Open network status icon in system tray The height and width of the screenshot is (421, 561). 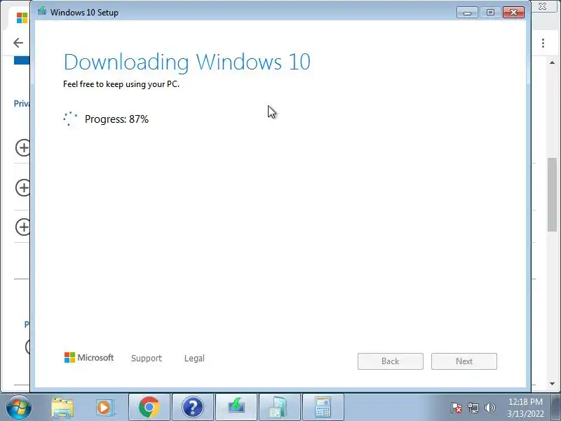tap(473, 408)
